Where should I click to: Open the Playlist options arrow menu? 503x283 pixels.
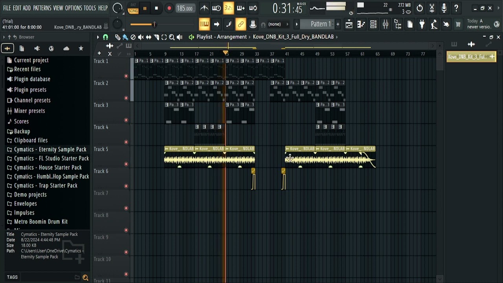pyautogui.click(x=98, y=37)
